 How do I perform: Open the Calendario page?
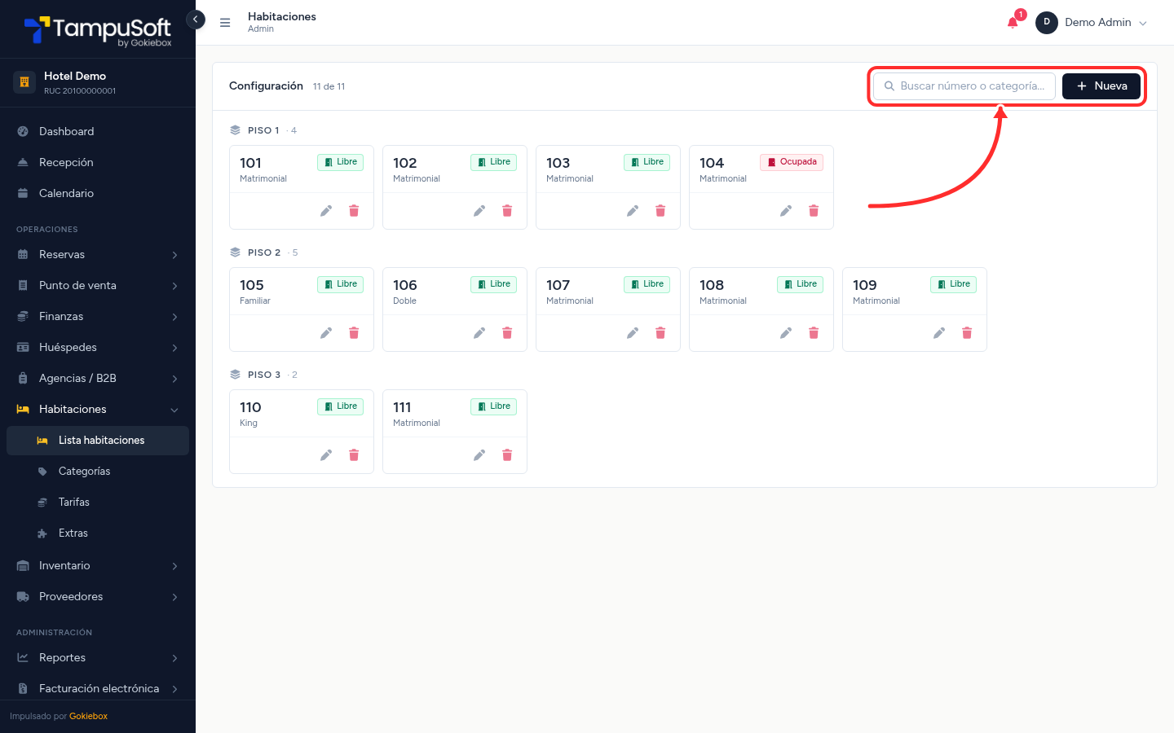[x=98, y=194]
